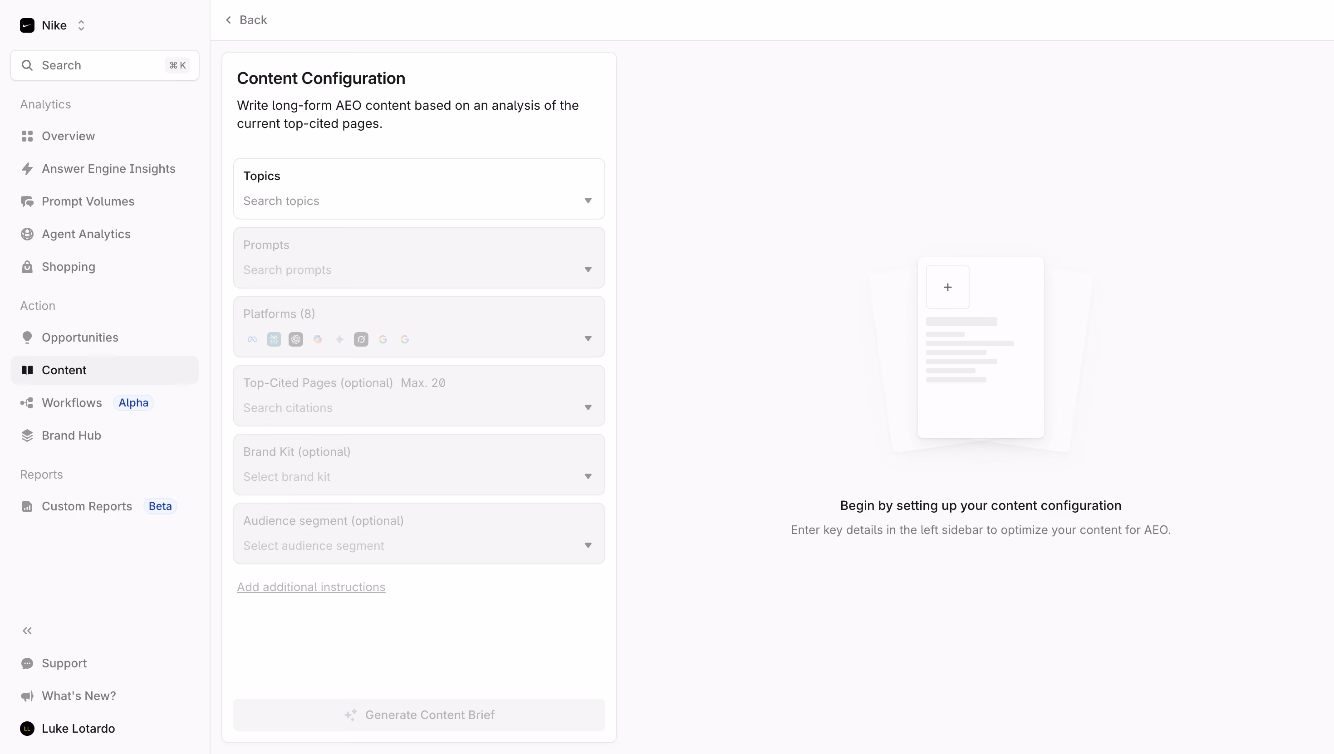
Task: Click the Beta badge next to Custom Reports
Action: coord(160,506)
